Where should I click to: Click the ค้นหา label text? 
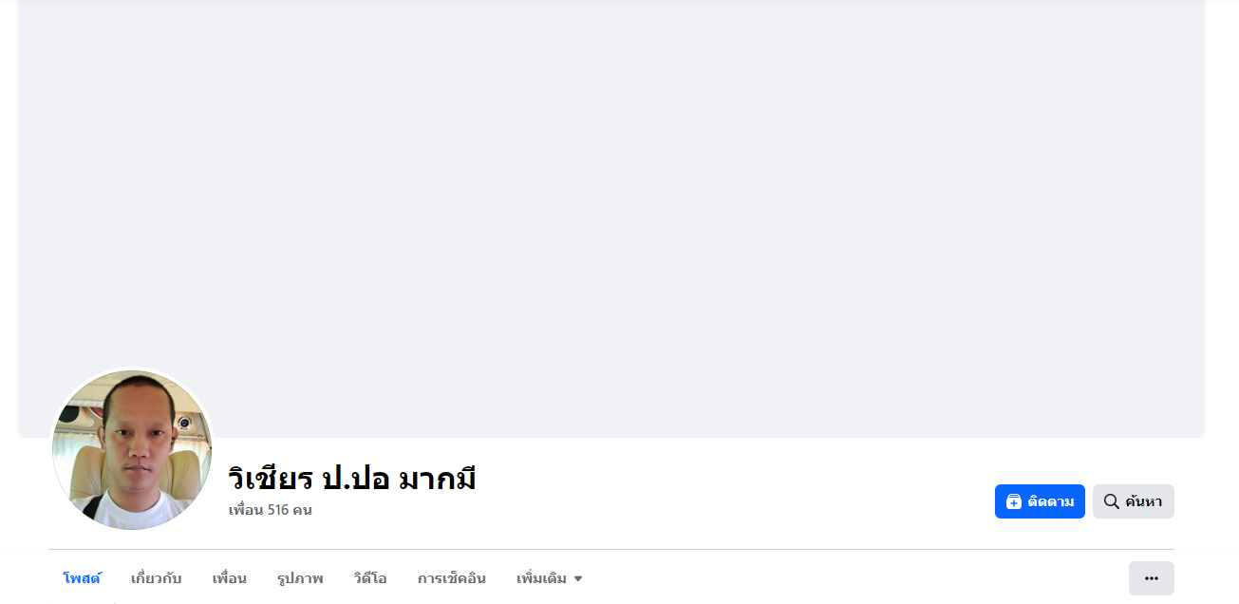1144,501
